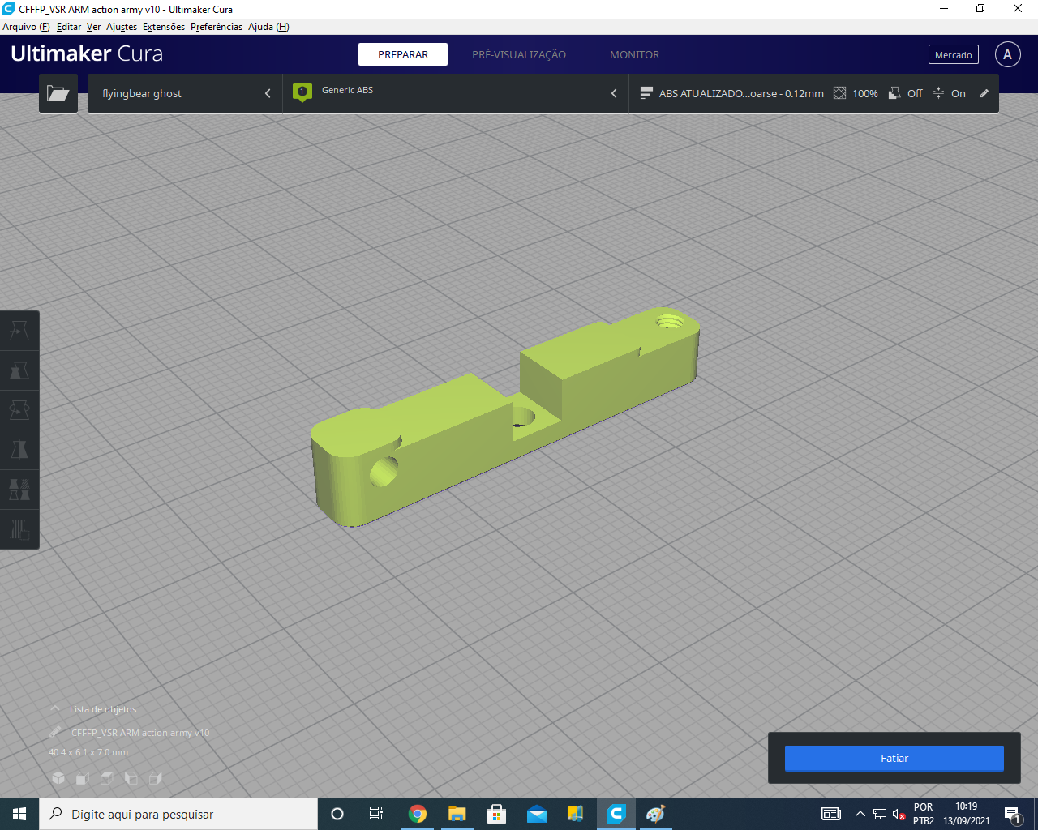The image size is (1038, 830).
Task: Switch to 3D view cube icon
Action: coord(58,778)
